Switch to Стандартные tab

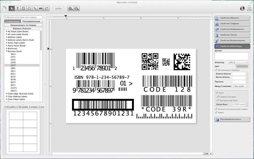click(x=13, y=21)
